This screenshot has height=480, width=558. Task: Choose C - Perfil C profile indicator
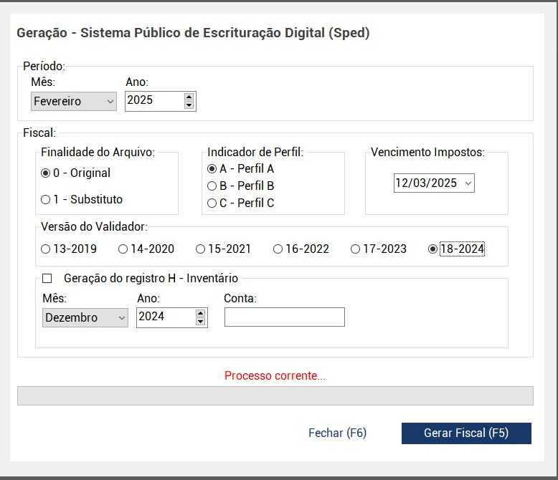pos(212,203)
